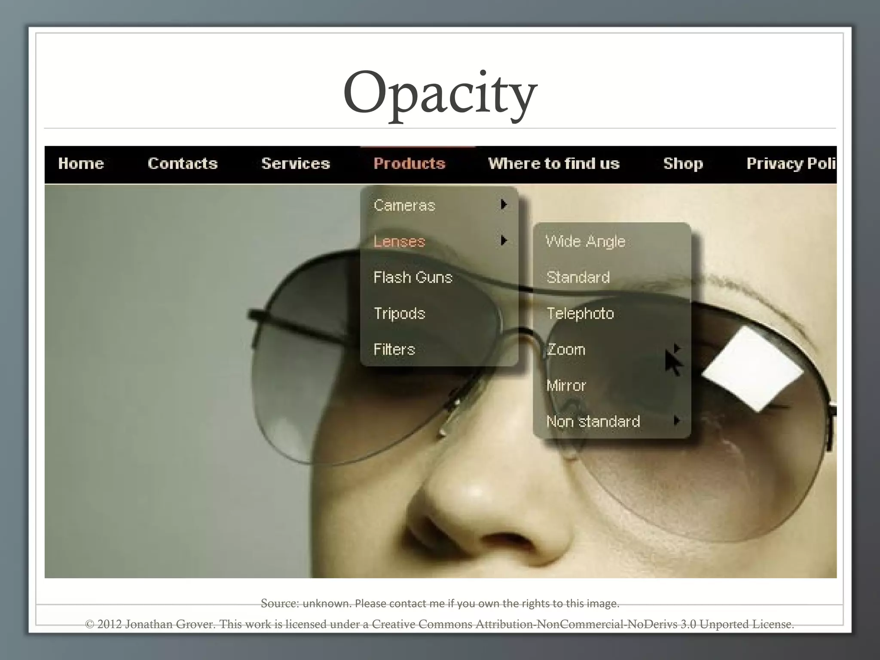Screen dimensions: 880x660
Task: Open the Contacts navigation item
Action: click(183, 164)
